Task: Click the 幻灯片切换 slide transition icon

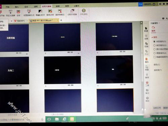Action: tap(72, 11)
